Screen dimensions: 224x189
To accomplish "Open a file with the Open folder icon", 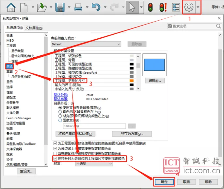I will [42, 7].
